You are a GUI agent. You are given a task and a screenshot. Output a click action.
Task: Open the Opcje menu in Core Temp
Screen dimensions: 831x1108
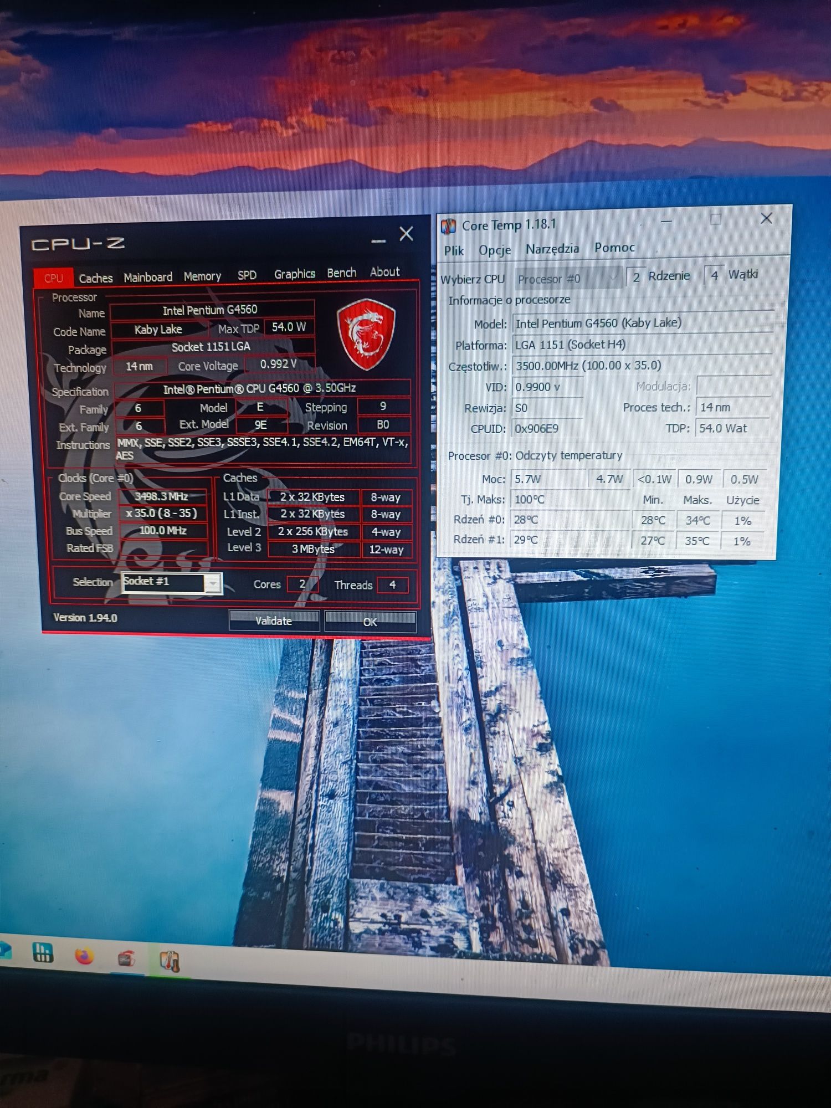(x=495, y=250)
